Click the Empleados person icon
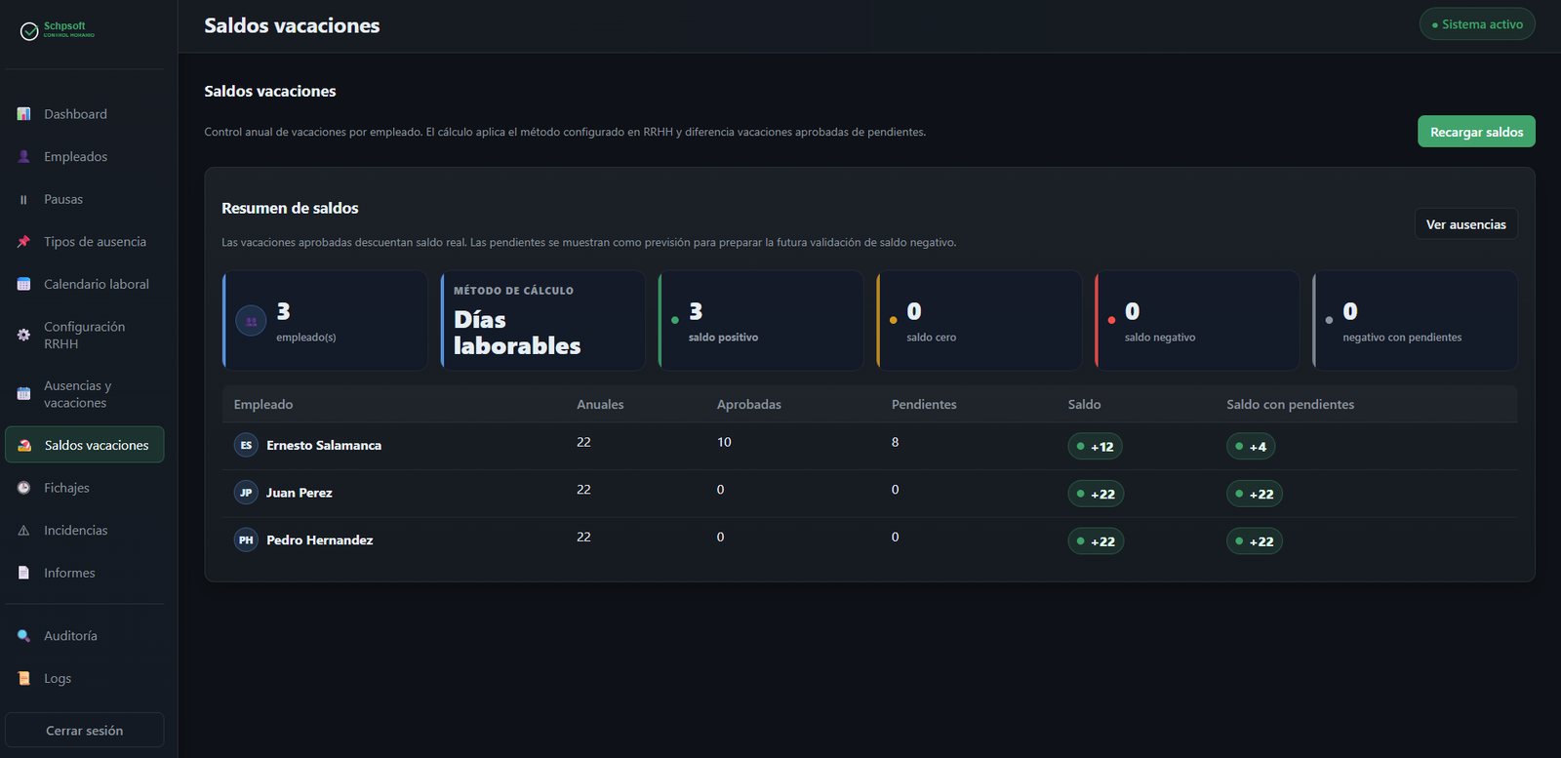The height and width of the screenshot is (758, 1561). pos(23,156)
